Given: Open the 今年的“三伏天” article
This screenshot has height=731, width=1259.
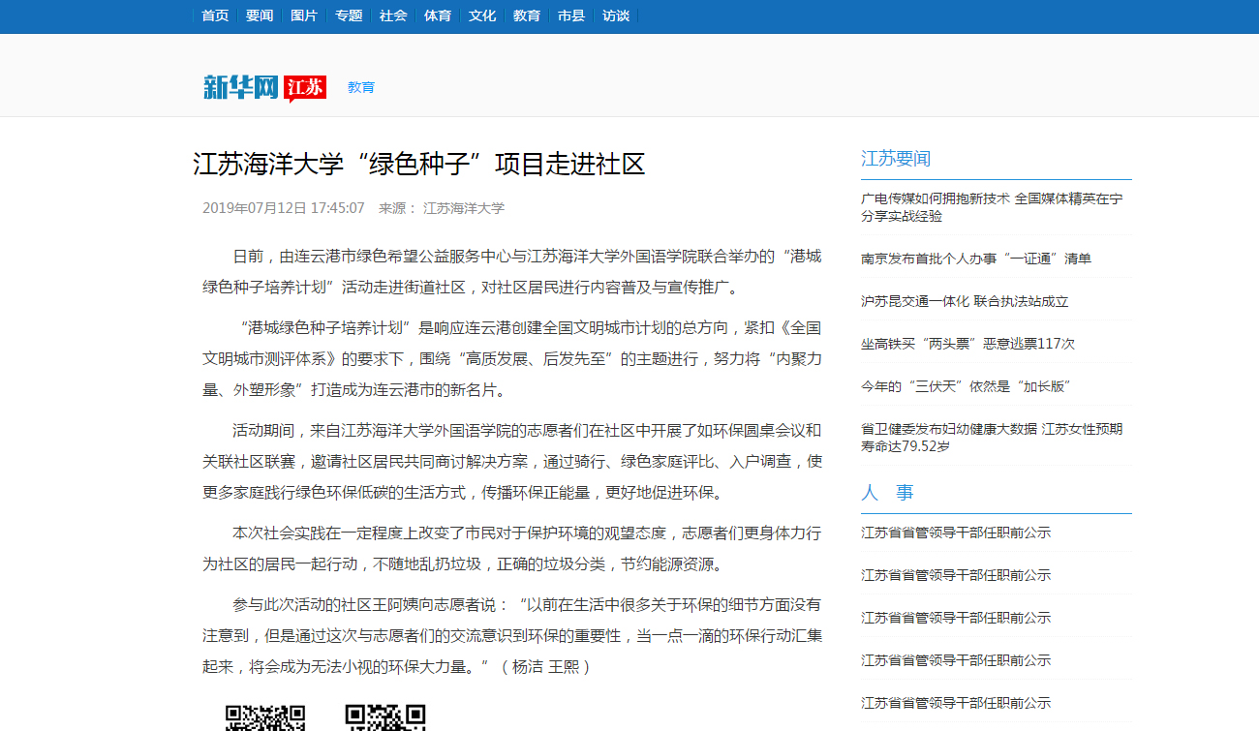Looking at the screenshot, I should click(966, 386).
